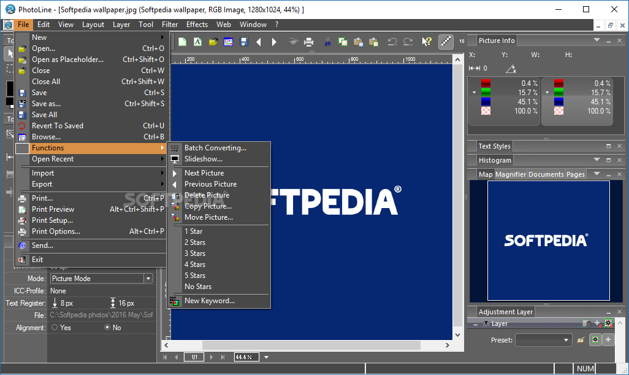629x375 pixels.
Task: Click the Send email icon
Action: [x=23, y=245]
